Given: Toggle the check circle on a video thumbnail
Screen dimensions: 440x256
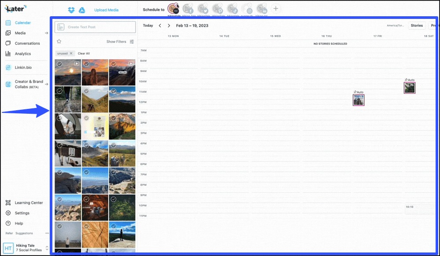Looking at the screenshot, I should (x=113, y=64).
